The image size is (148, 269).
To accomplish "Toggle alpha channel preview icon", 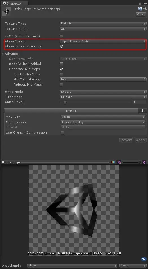I will [119, 162].
